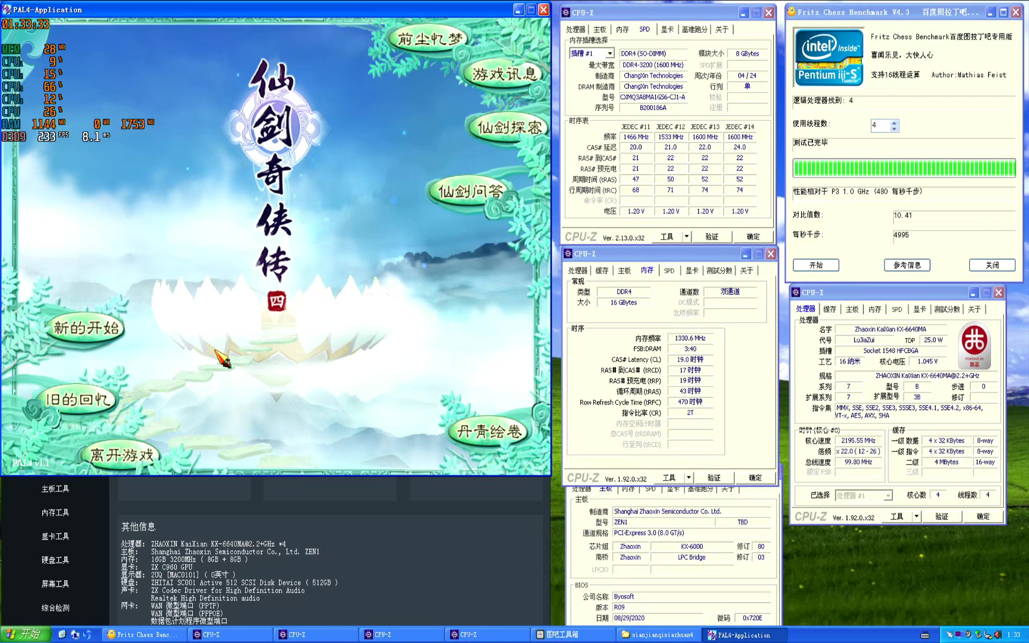1029x643 pixels.
Task: Open 前尘忆梦 in the game menu
Action: (430, 39)
